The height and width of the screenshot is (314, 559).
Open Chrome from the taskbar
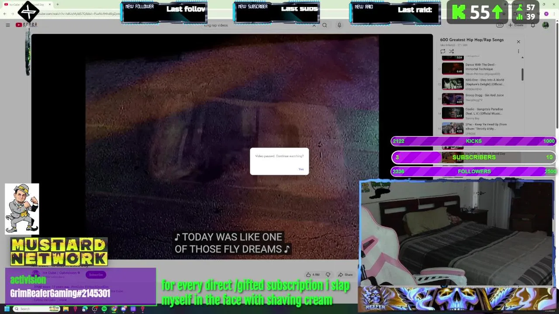click(114, 309)
